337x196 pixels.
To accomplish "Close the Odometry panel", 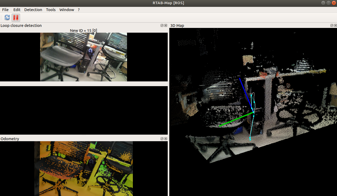I will [x=166, y=139].
